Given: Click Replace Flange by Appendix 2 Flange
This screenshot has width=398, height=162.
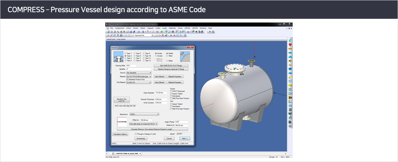Looking at the screenshot, I should click(171, 69).
